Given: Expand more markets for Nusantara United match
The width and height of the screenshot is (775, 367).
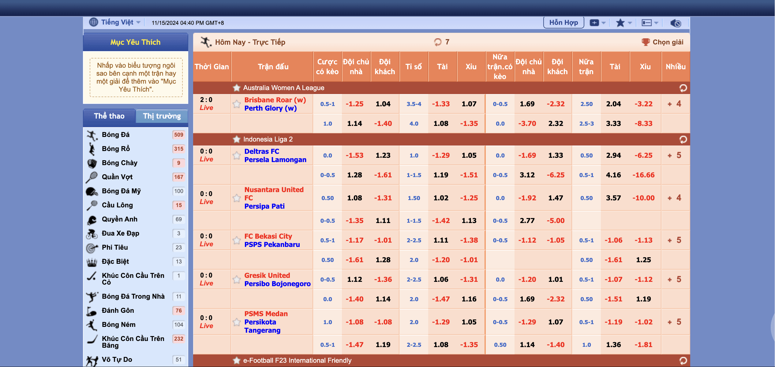Looking at the screenshot, I should click(675, 198).
